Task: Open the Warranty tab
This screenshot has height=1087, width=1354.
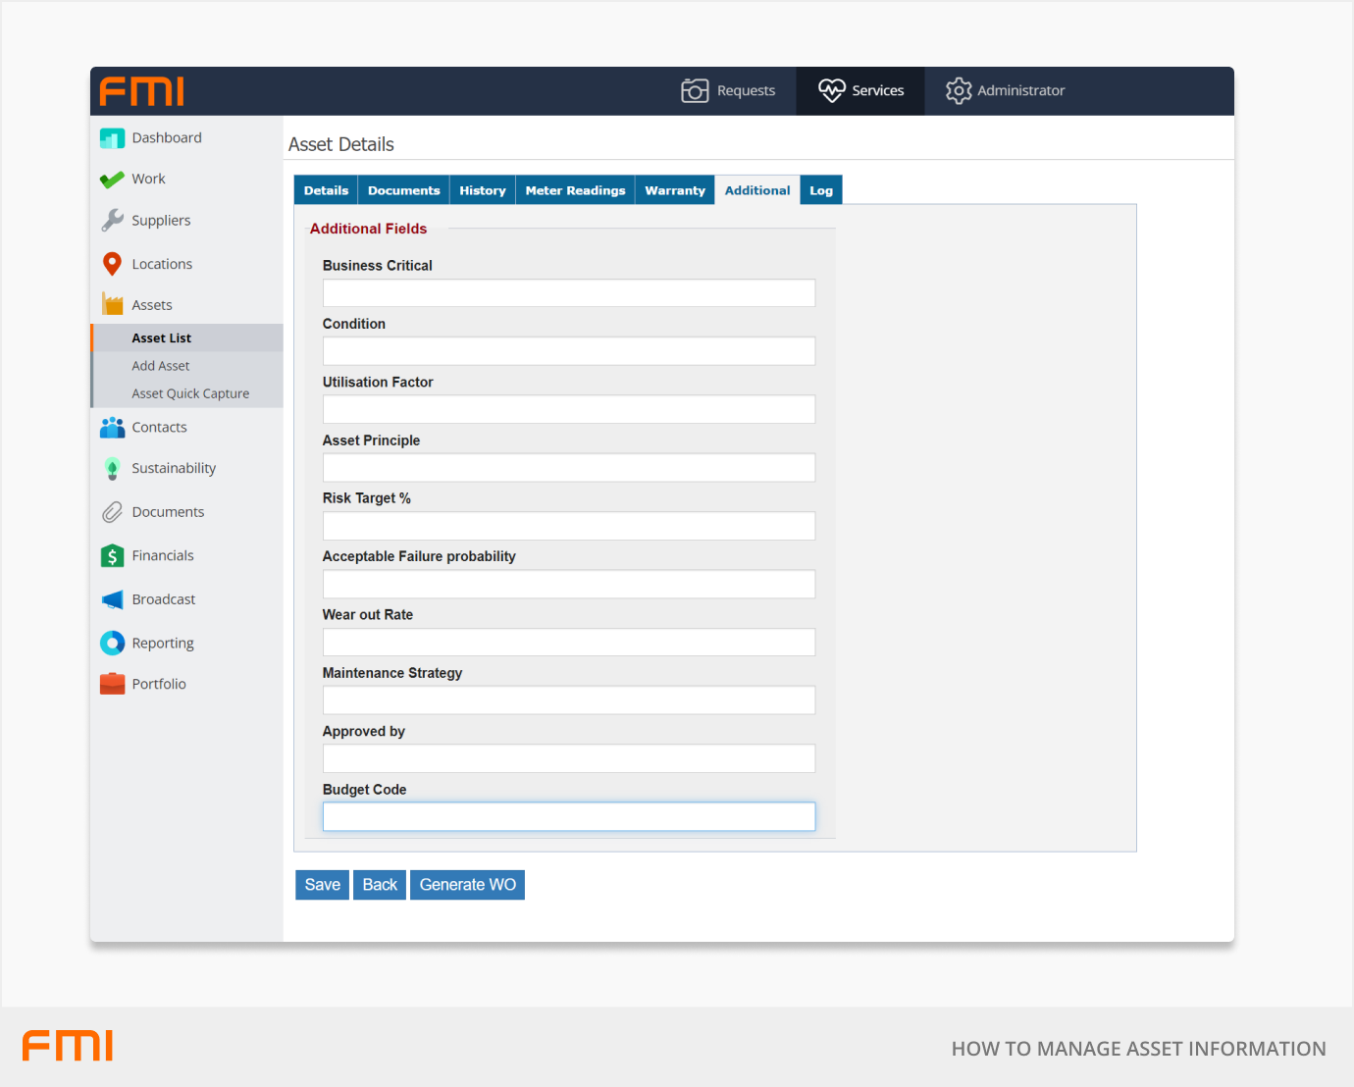Action: click(674, 190)
